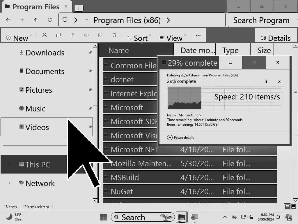Select the Microsoft SDKs folder
Image resolution: width=298 pixels, height=224 pixels.
pyautogui.click(x=130, y=121)
